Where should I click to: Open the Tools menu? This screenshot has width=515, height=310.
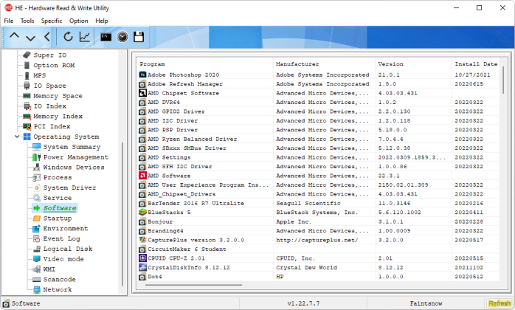pos(27,21)
